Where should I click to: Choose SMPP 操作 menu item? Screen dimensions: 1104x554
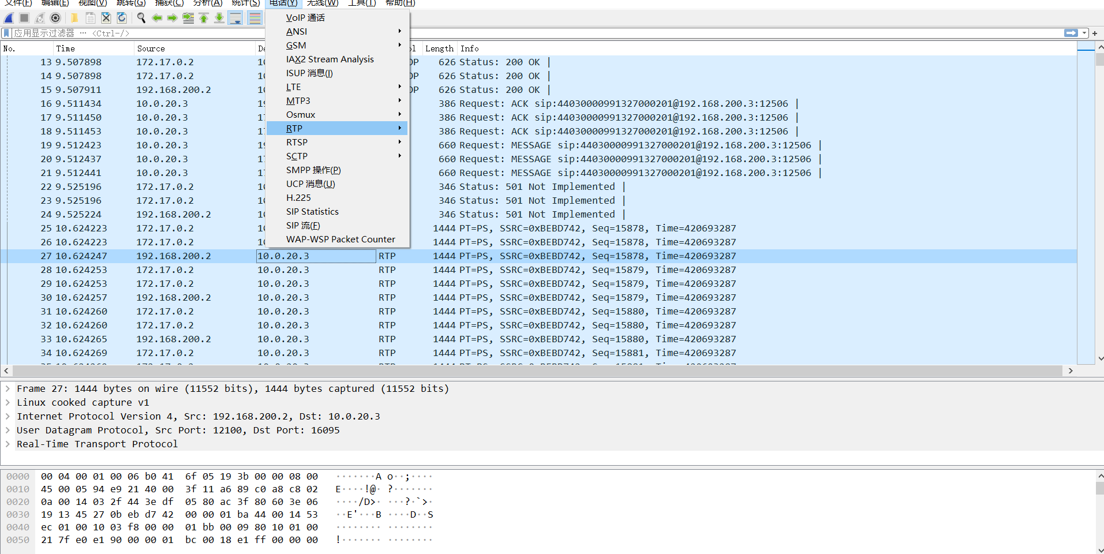pos(337,170)
